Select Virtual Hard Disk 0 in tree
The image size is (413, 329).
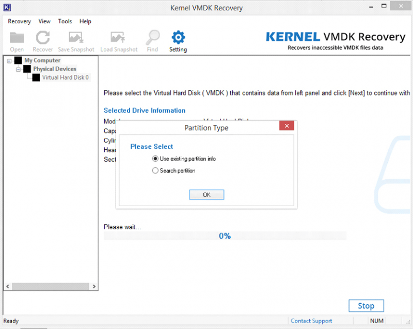[x=65, y=77]
